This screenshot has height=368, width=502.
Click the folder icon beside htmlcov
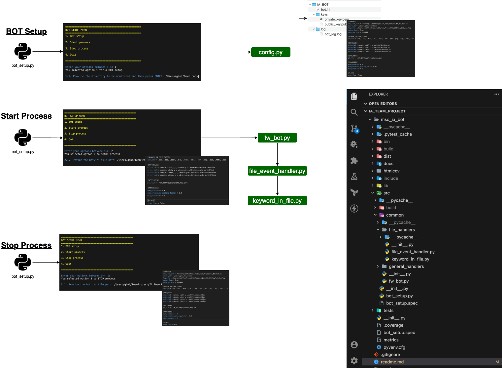tap(379, 171)
